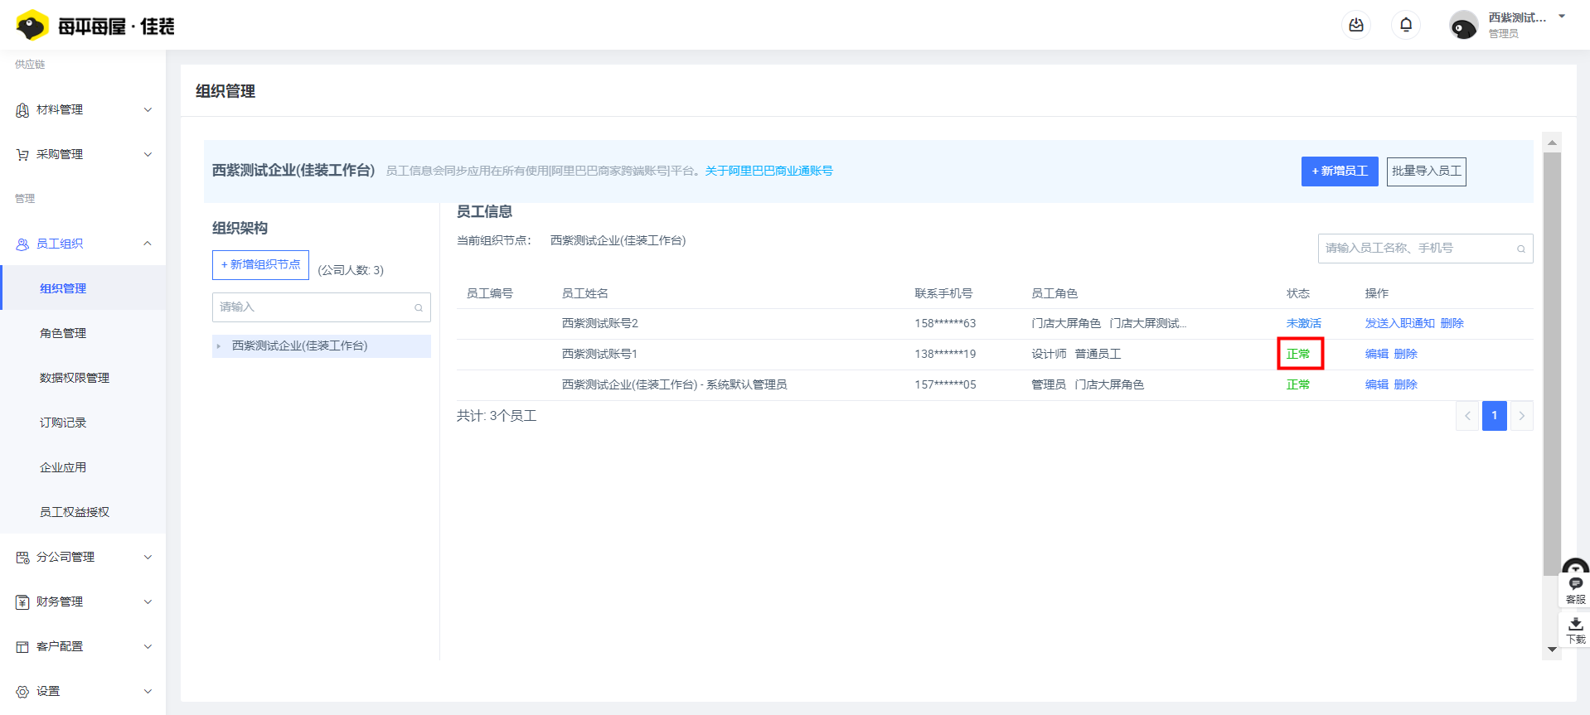Click the 每平每屋 bird logo icon
This screenshot has width=1590, height=715.
click(x=32, y=26)
